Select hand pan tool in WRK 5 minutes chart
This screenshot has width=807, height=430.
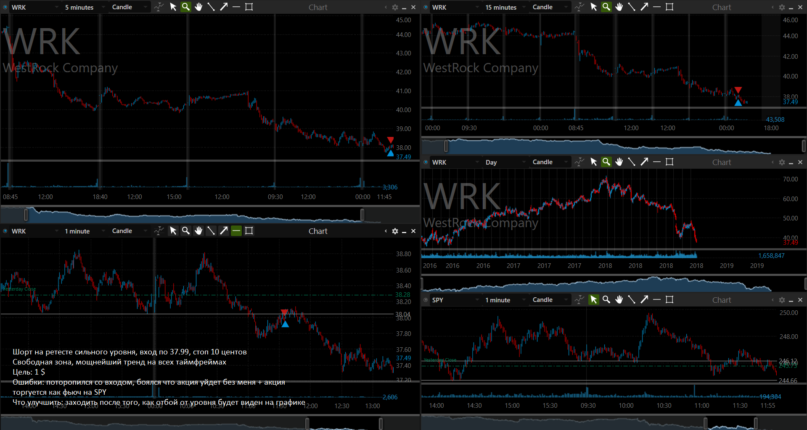click(x=198, y=7)
